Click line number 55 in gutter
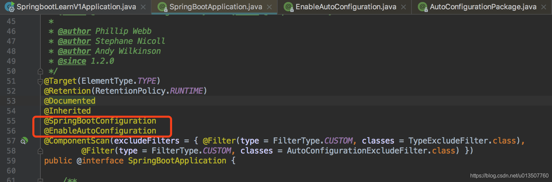 tap(11, 121)
